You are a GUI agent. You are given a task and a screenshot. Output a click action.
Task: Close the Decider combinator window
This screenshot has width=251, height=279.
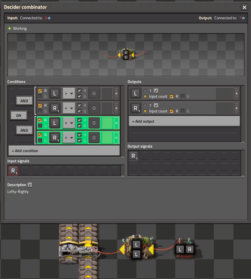pyautogui.click(x=244, y=7)
